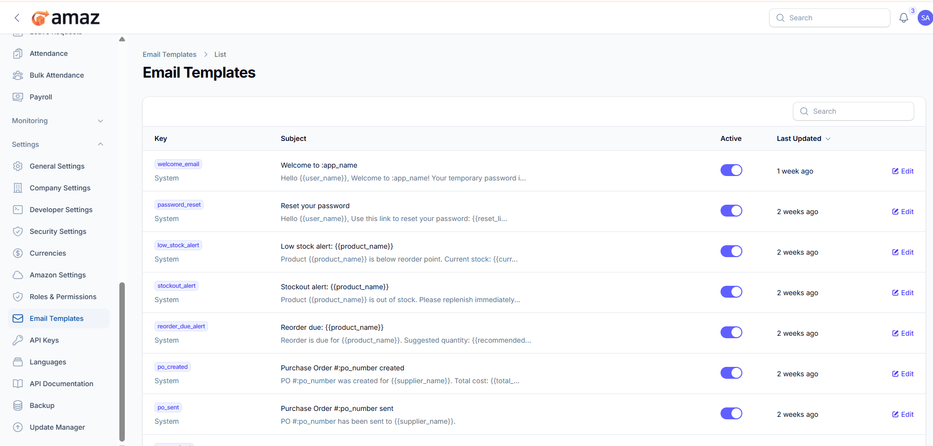Sort by the Last Updated column
The height and width of the screenshot is (446, 933).
[x=803, y=138]
